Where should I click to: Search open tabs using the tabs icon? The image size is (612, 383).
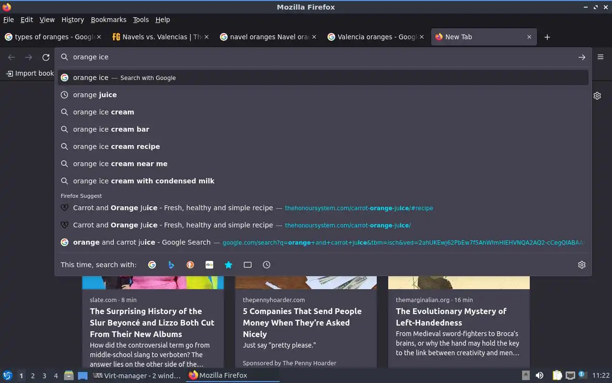tap(248, 265)
